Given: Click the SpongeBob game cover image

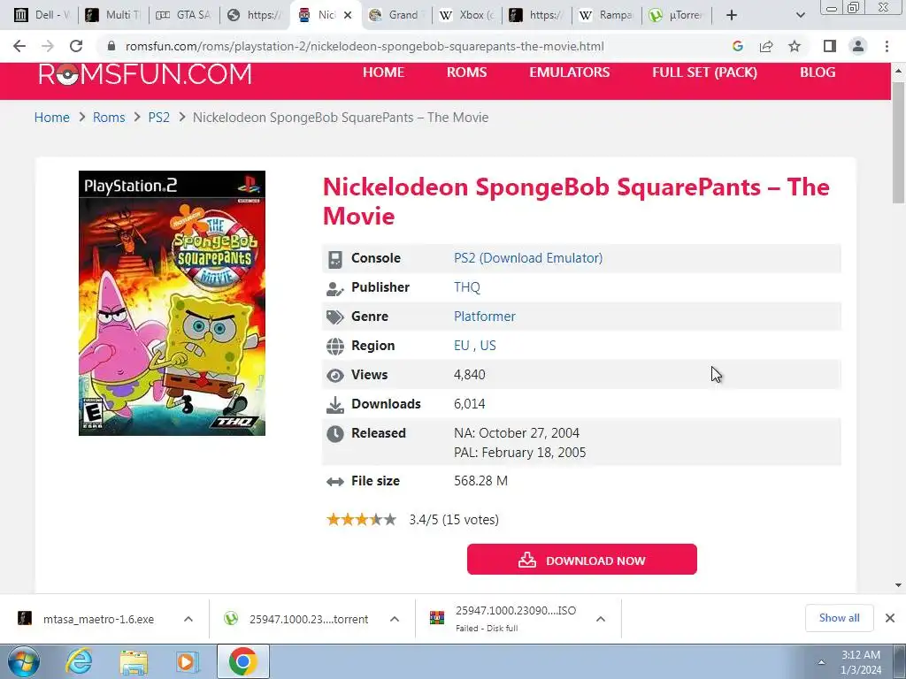Looking at the screenshot, I should [172, 303].
